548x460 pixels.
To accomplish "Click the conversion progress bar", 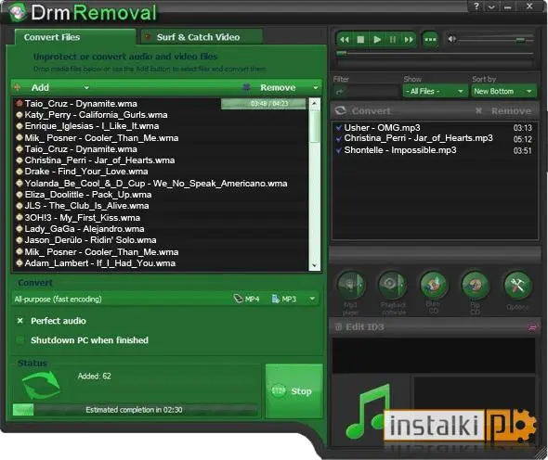I will [135, 409].
